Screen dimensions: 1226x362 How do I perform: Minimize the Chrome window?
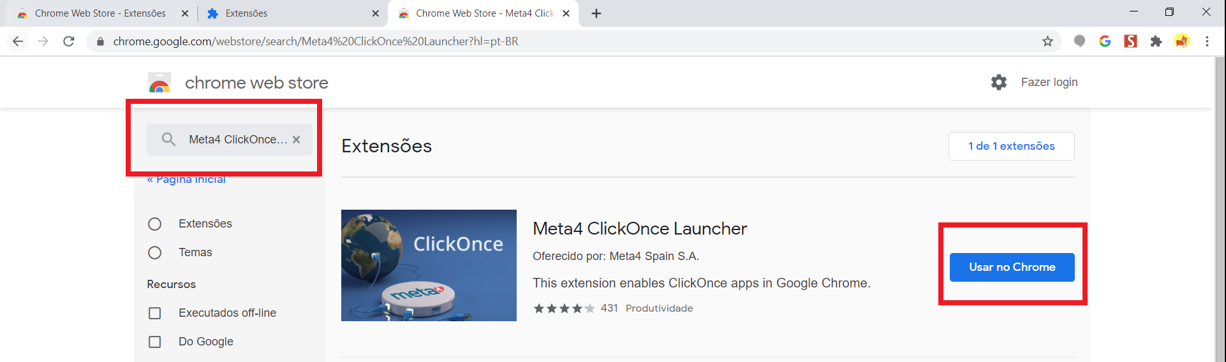tap(1134, 11)
